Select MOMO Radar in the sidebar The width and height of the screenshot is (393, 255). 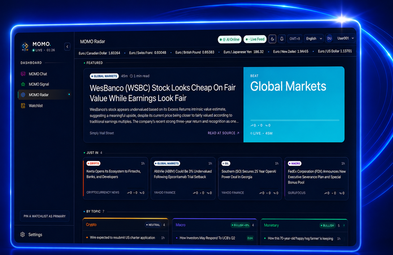(x=44, y=95)
